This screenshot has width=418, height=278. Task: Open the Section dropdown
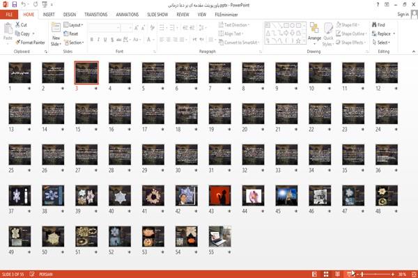74,43
